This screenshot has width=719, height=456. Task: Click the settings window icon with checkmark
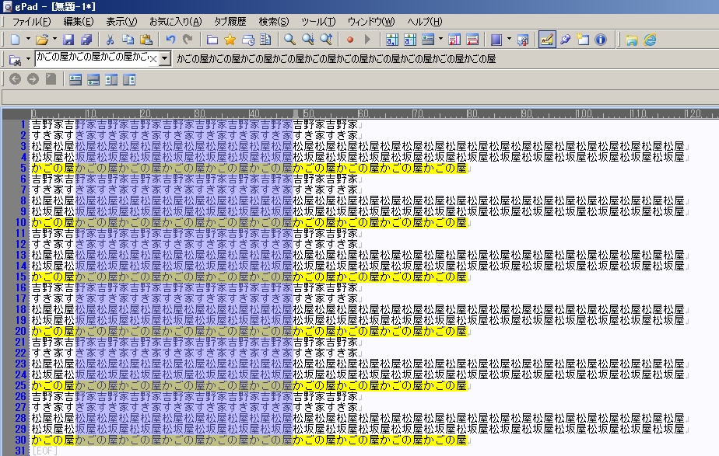point(523,40)
